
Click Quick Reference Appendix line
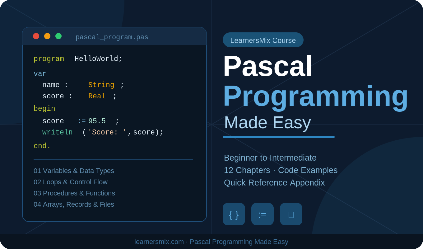274,183
